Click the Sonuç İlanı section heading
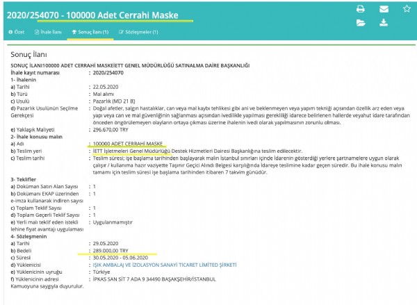Viewport: 417px width, 305px height. 28,53
